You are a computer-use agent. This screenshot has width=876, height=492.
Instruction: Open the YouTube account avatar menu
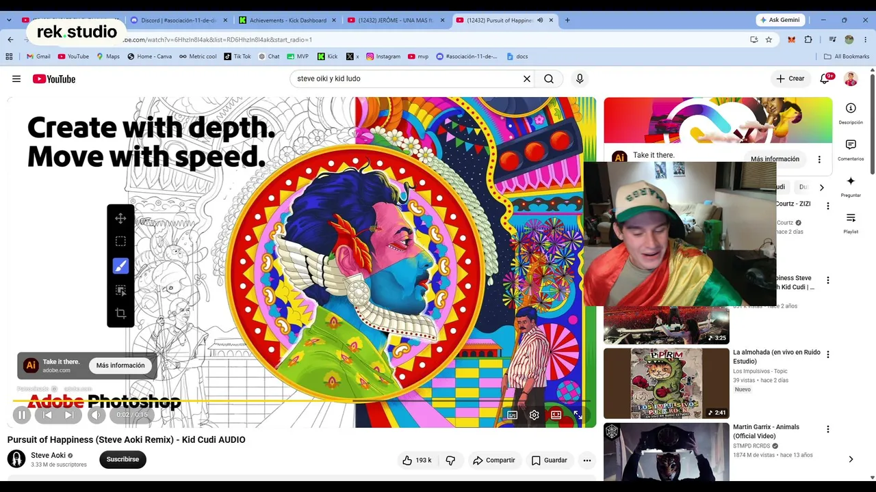coord(851,79)
